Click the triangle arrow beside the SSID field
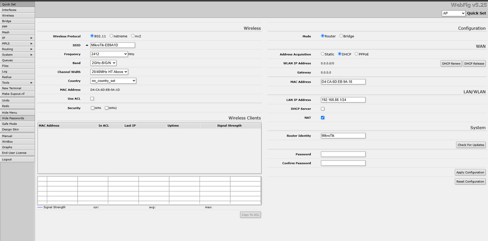Image resolution: width=488 pixels, height=241 pixels. (87, 45)
